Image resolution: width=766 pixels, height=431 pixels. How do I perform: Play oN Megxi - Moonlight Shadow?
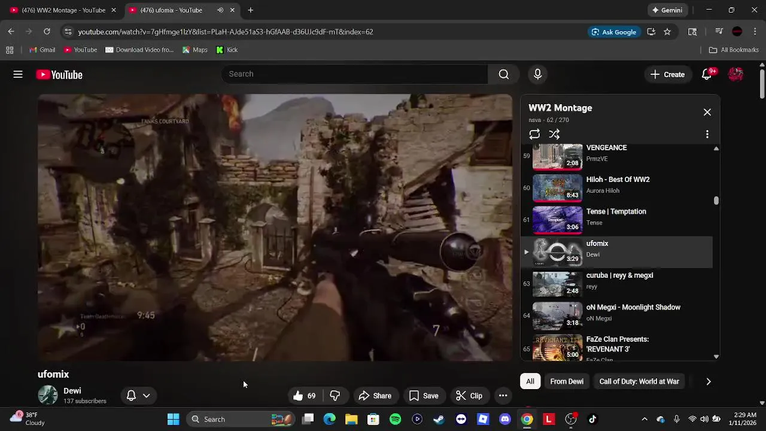[616, 315]
